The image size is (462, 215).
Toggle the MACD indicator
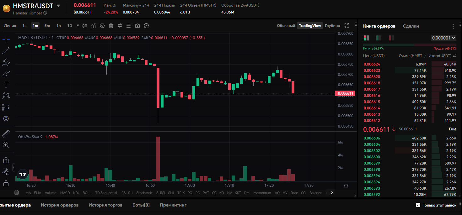(65, 193)
